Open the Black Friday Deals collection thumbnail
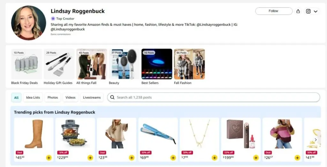The height and width of the screenshot is (167, 327). coord(27,64)
